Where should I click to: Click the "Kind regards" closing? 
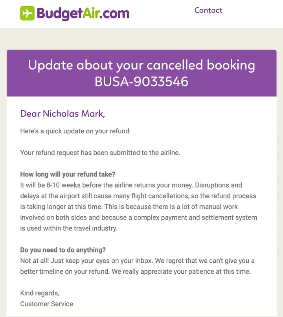[40, 293]
